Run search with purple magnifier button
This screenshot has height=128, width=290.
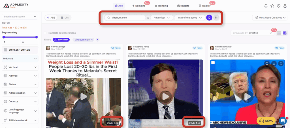[209, 18]
